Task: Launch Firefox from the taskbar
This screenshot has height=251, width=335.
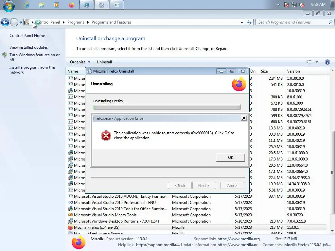Action: coord(72,5)
